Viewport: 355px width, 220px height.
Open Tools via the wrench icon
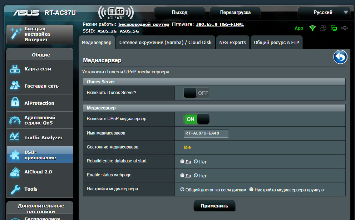tap(15, 189)
